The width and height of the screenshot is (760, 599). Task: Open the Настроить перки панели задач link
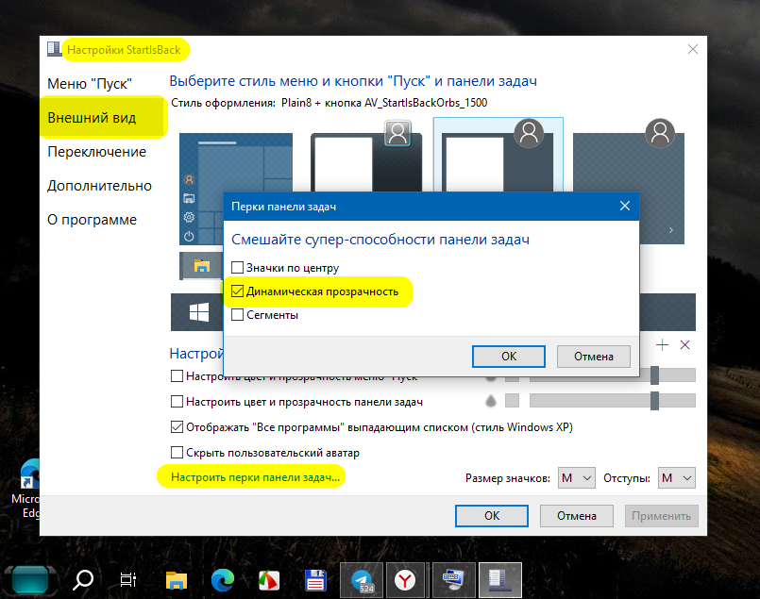[256, 477]
